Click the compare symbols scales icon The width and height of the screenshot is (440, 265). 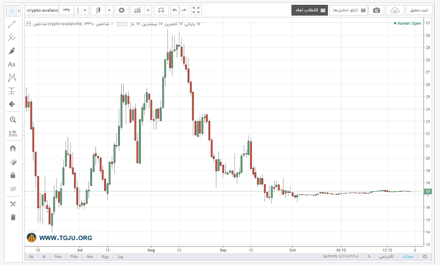pos(161,10)
